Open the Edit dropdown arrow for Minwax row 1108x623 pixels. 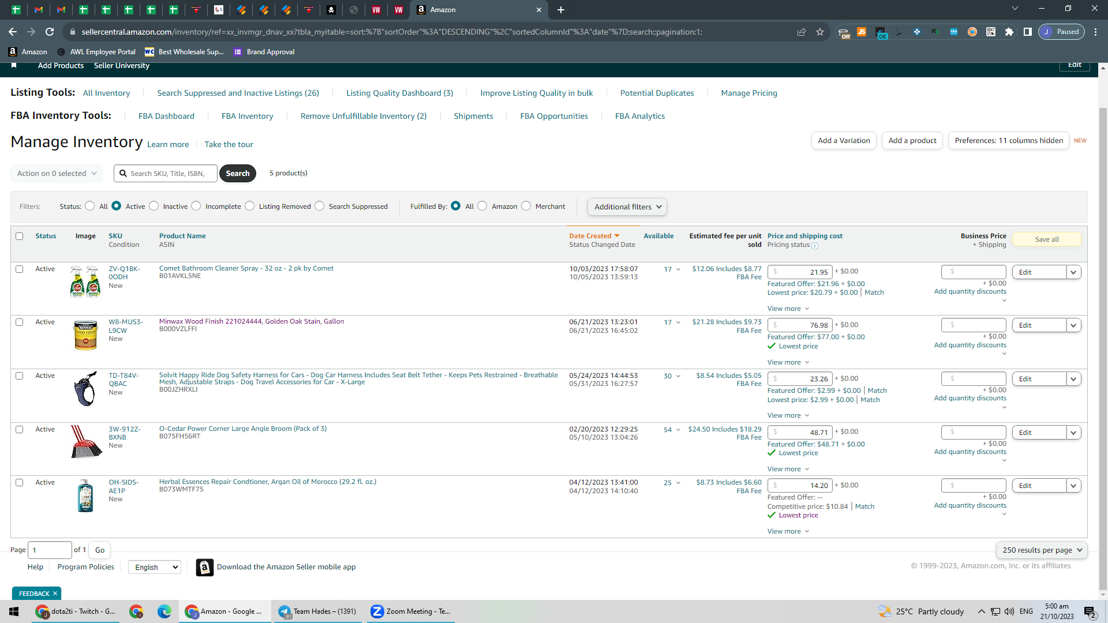tap(1073, 325)
